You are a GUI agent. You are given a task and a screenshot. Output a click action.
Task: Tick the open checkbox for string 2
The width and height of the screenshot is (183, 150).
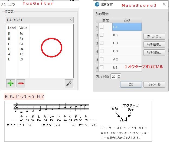[x=102, y=35]
